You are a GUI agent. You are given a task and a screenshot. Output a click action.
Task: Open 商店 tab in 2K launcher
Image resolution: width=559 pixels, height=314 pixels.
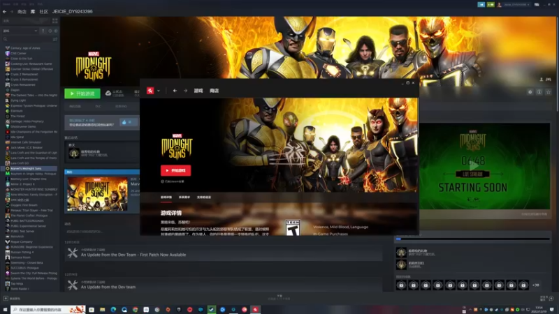click(x=214, y=91)
